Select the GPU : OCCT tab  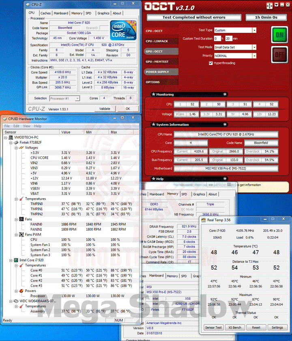click(x=161, y=51)
